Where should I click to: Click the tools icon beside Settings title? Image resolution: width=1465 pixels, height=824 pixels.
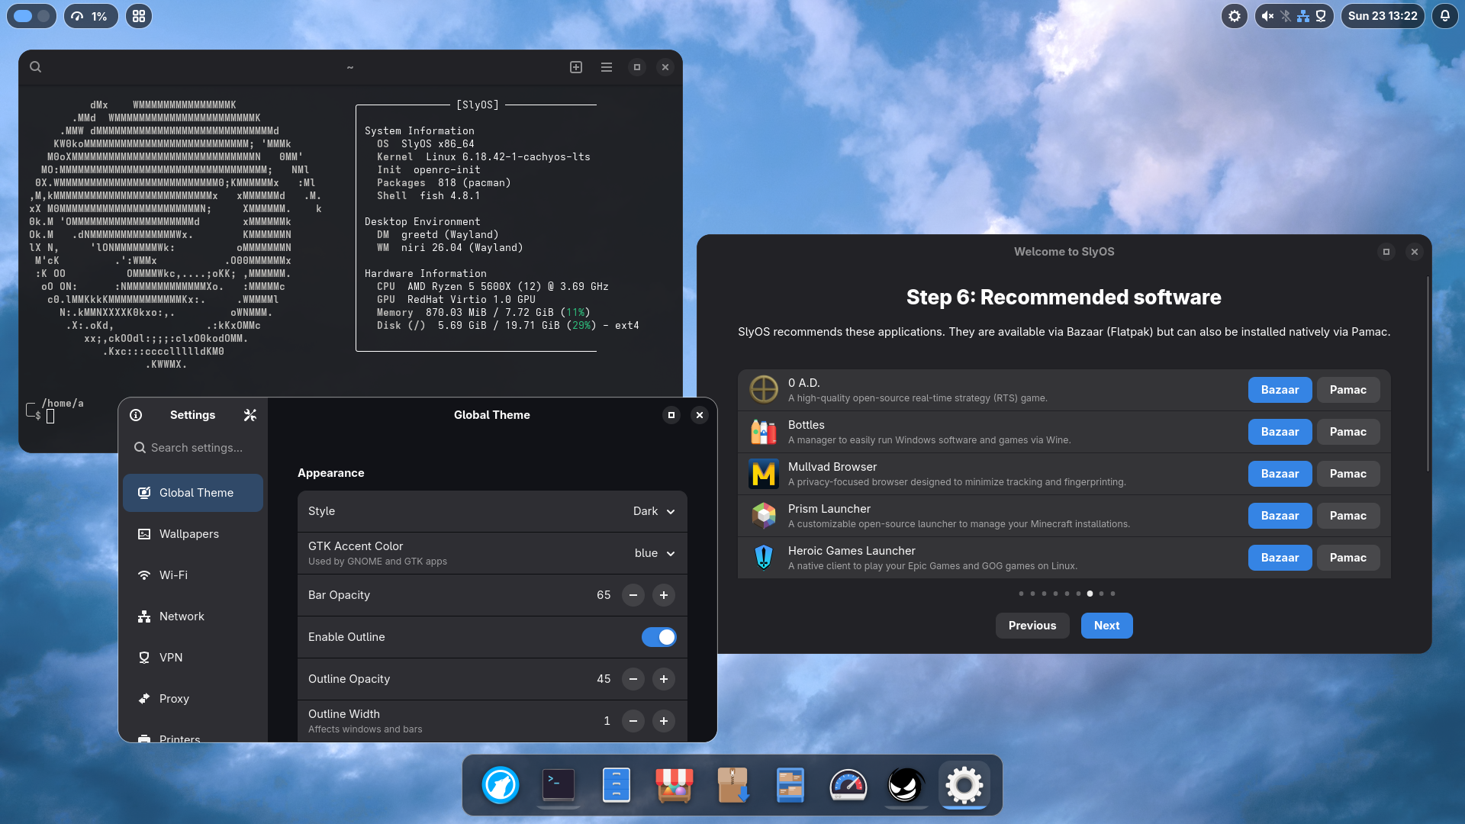[250, 415]
